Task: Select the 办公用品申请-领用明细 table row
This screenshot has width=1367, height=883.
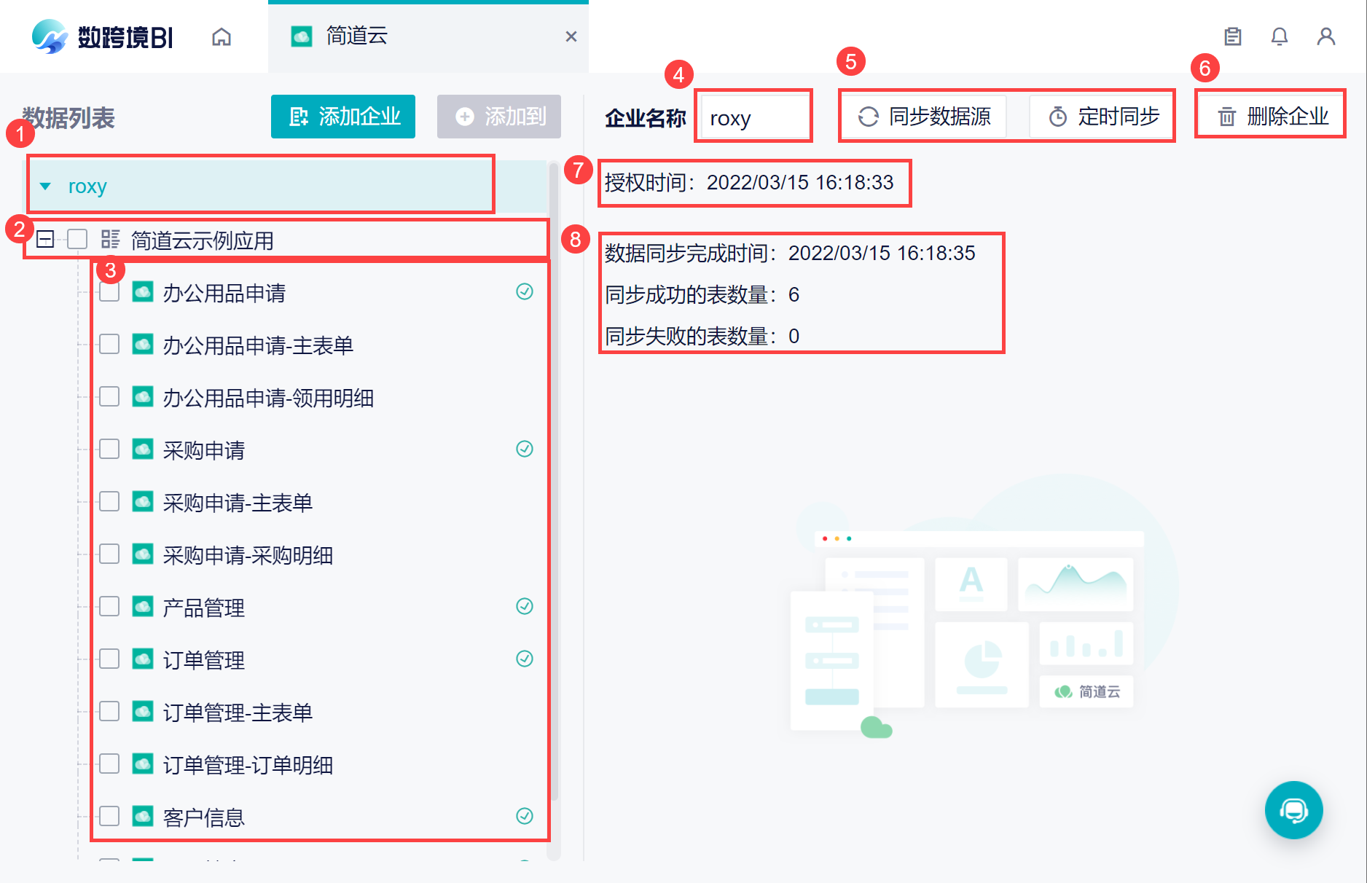Action: coord(320,397)
